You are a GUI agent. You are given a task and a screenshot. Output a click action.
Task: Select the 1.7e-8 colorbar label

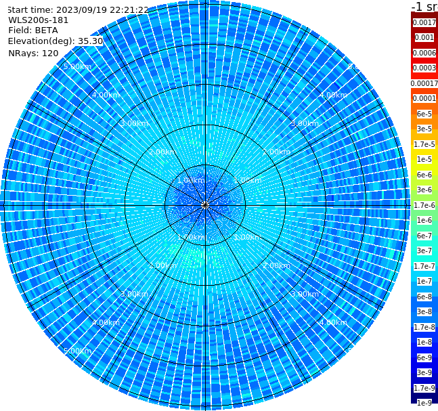(424, 327)
